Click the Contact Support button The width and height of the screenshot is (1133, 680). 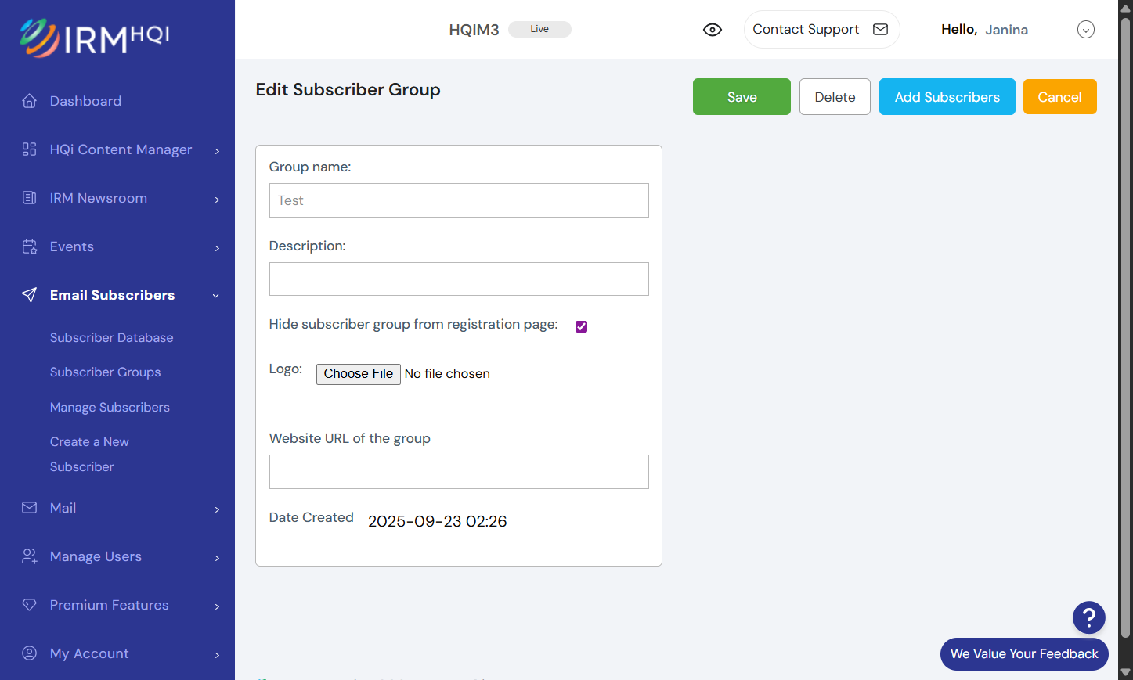821,30
